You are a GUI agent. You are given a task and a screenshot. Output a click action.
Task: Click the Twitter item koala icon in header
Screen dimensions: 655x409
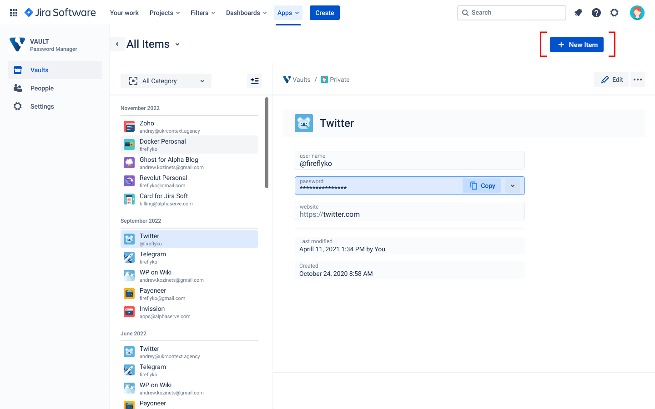tap(304, 123)
